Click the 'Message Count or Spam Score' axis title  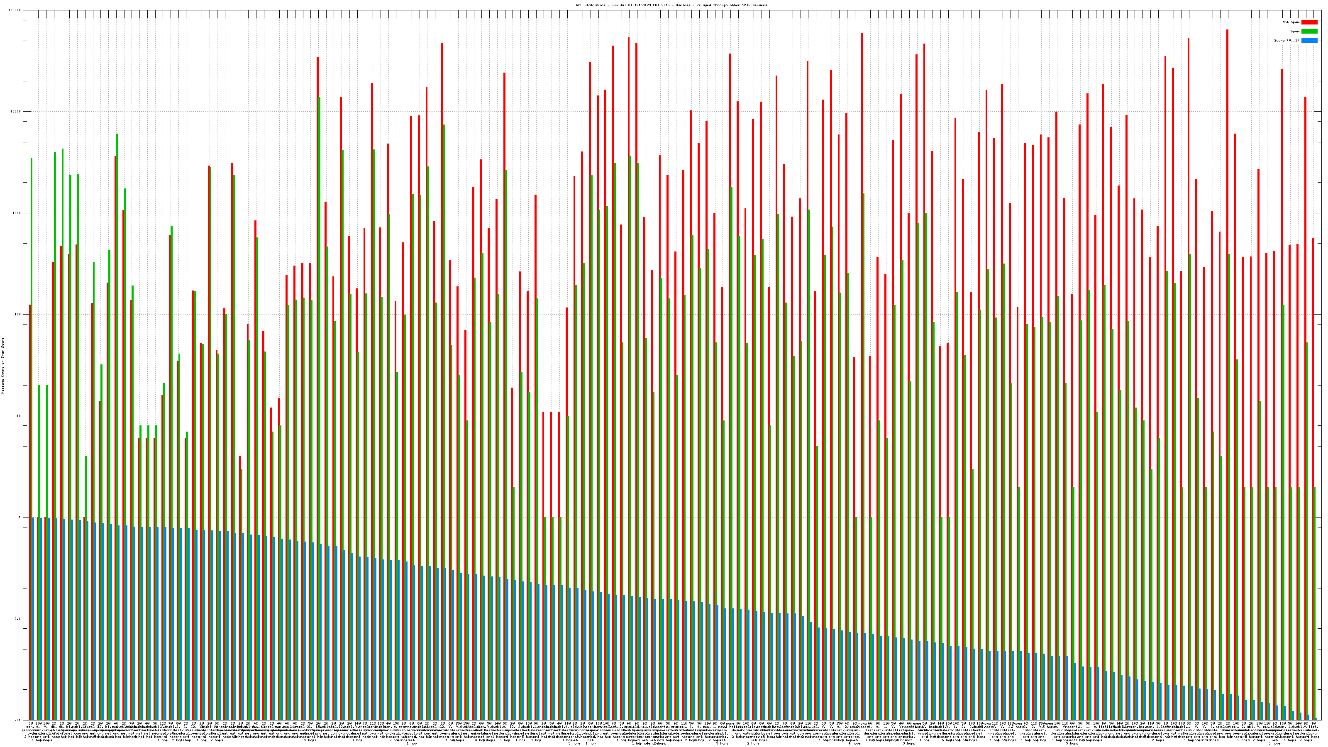(x=2, y=366)
